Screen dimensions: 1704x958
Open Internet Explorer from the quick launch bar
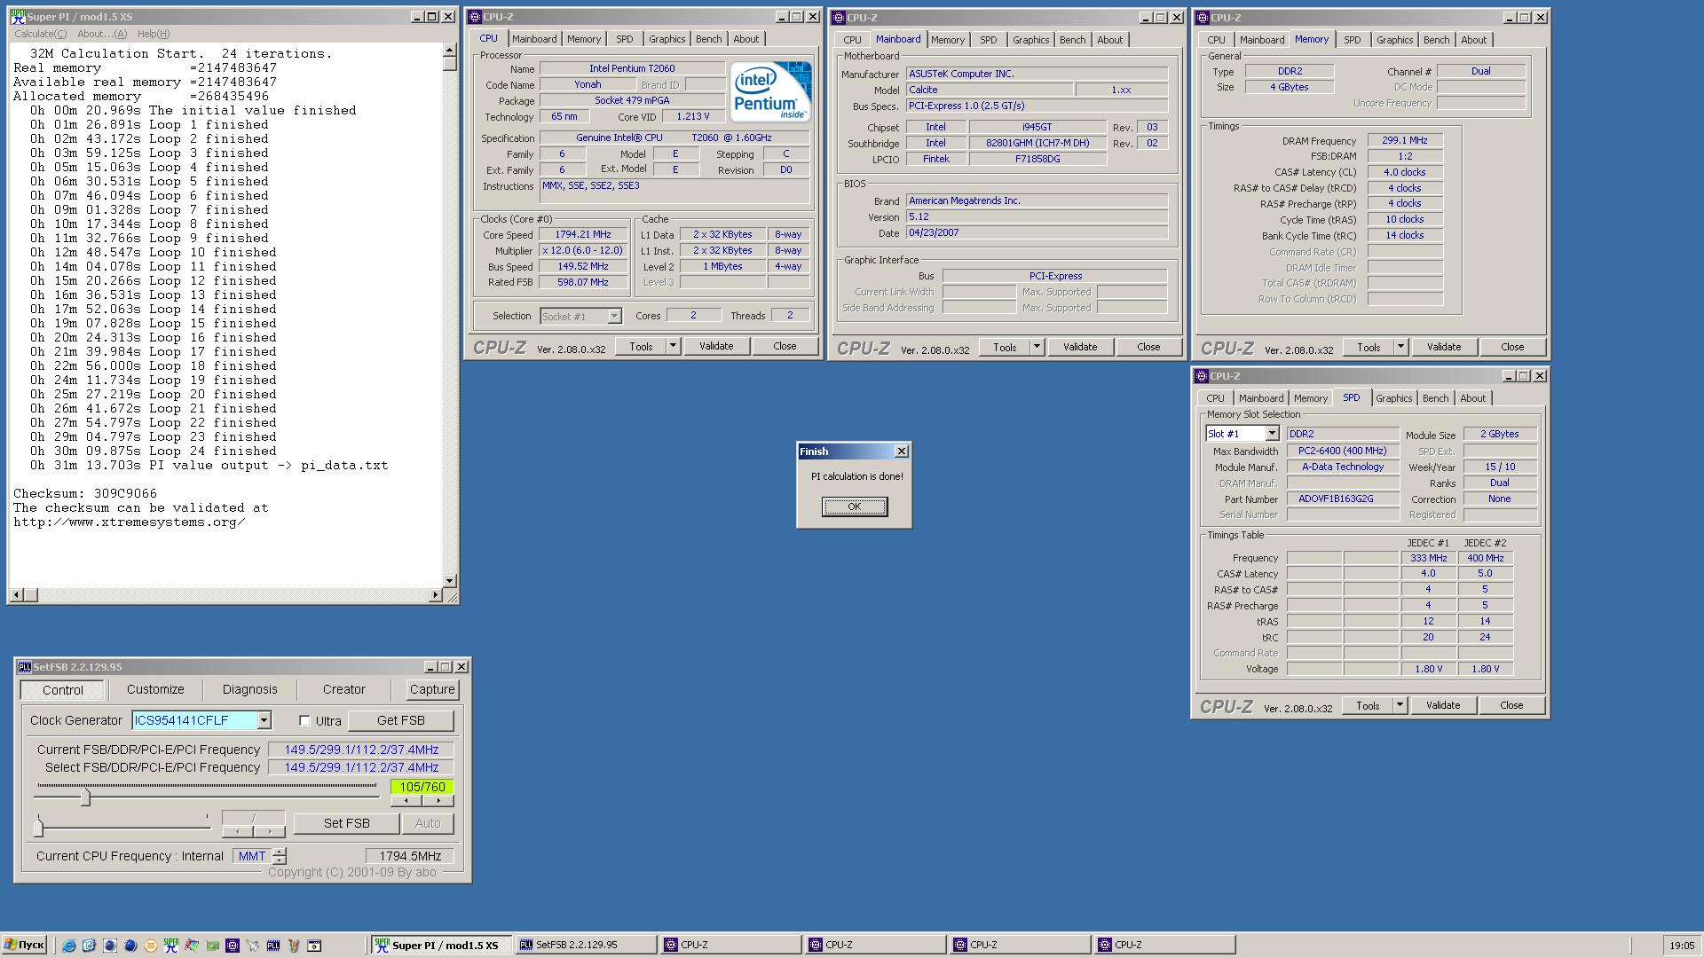68,946
